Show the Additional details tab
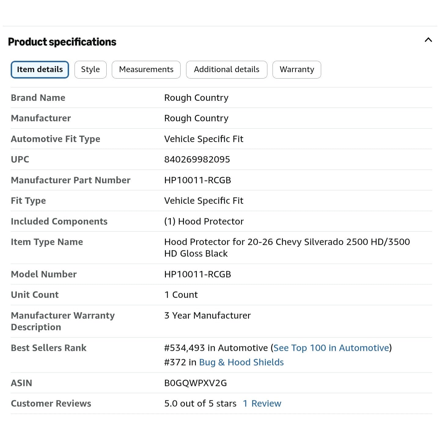This screenshot has height=440, width=440. pyautogui.click(x=226, y=70)
